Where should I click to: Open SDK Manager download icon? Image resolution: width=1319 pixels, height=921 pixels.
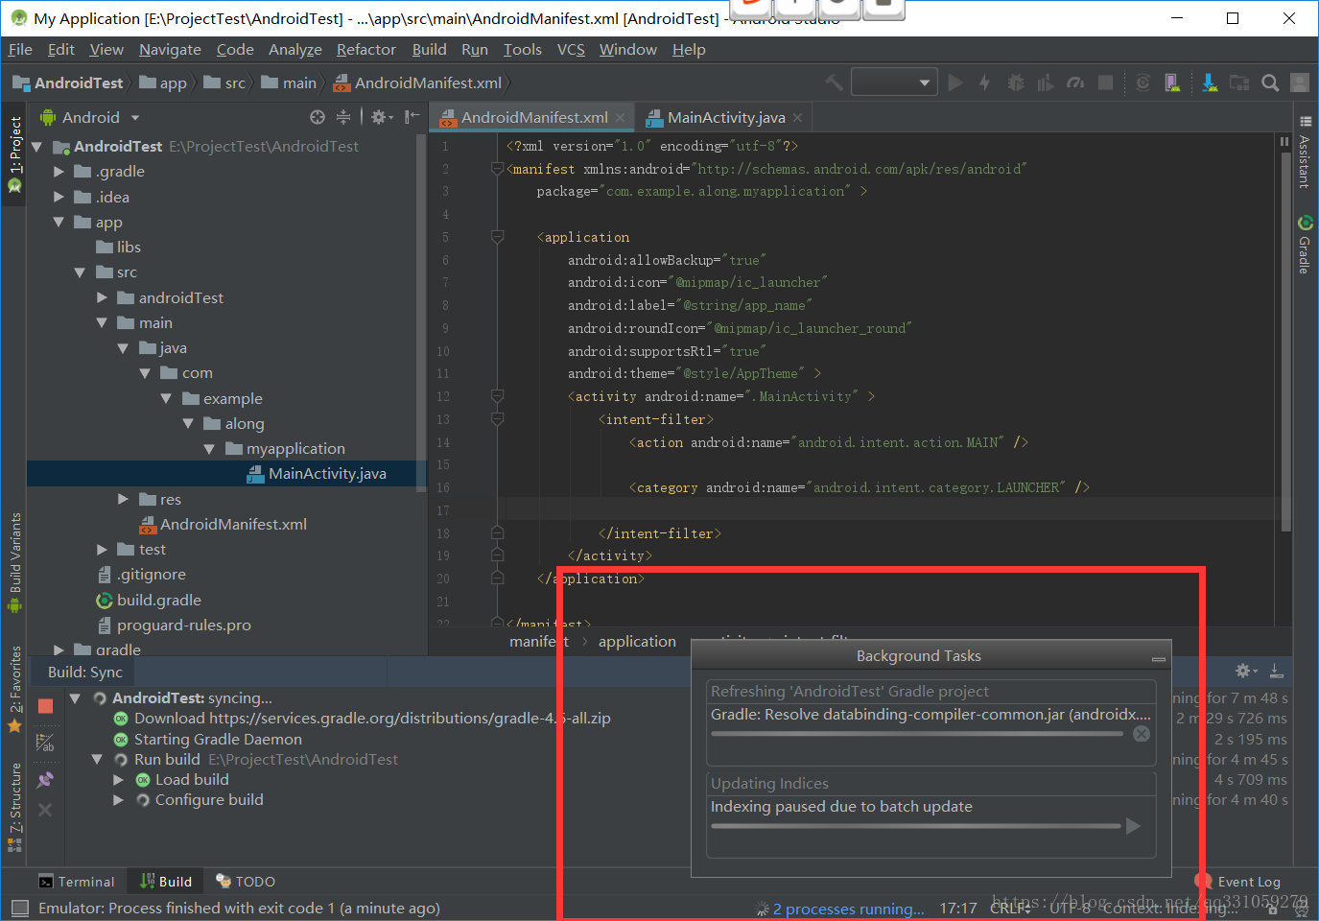(x=1210, y=83)
